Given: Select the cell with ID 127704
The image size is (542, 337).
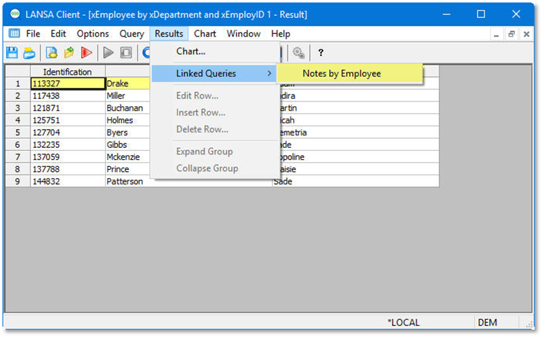Looking at the screenshot, I should 68,133.
